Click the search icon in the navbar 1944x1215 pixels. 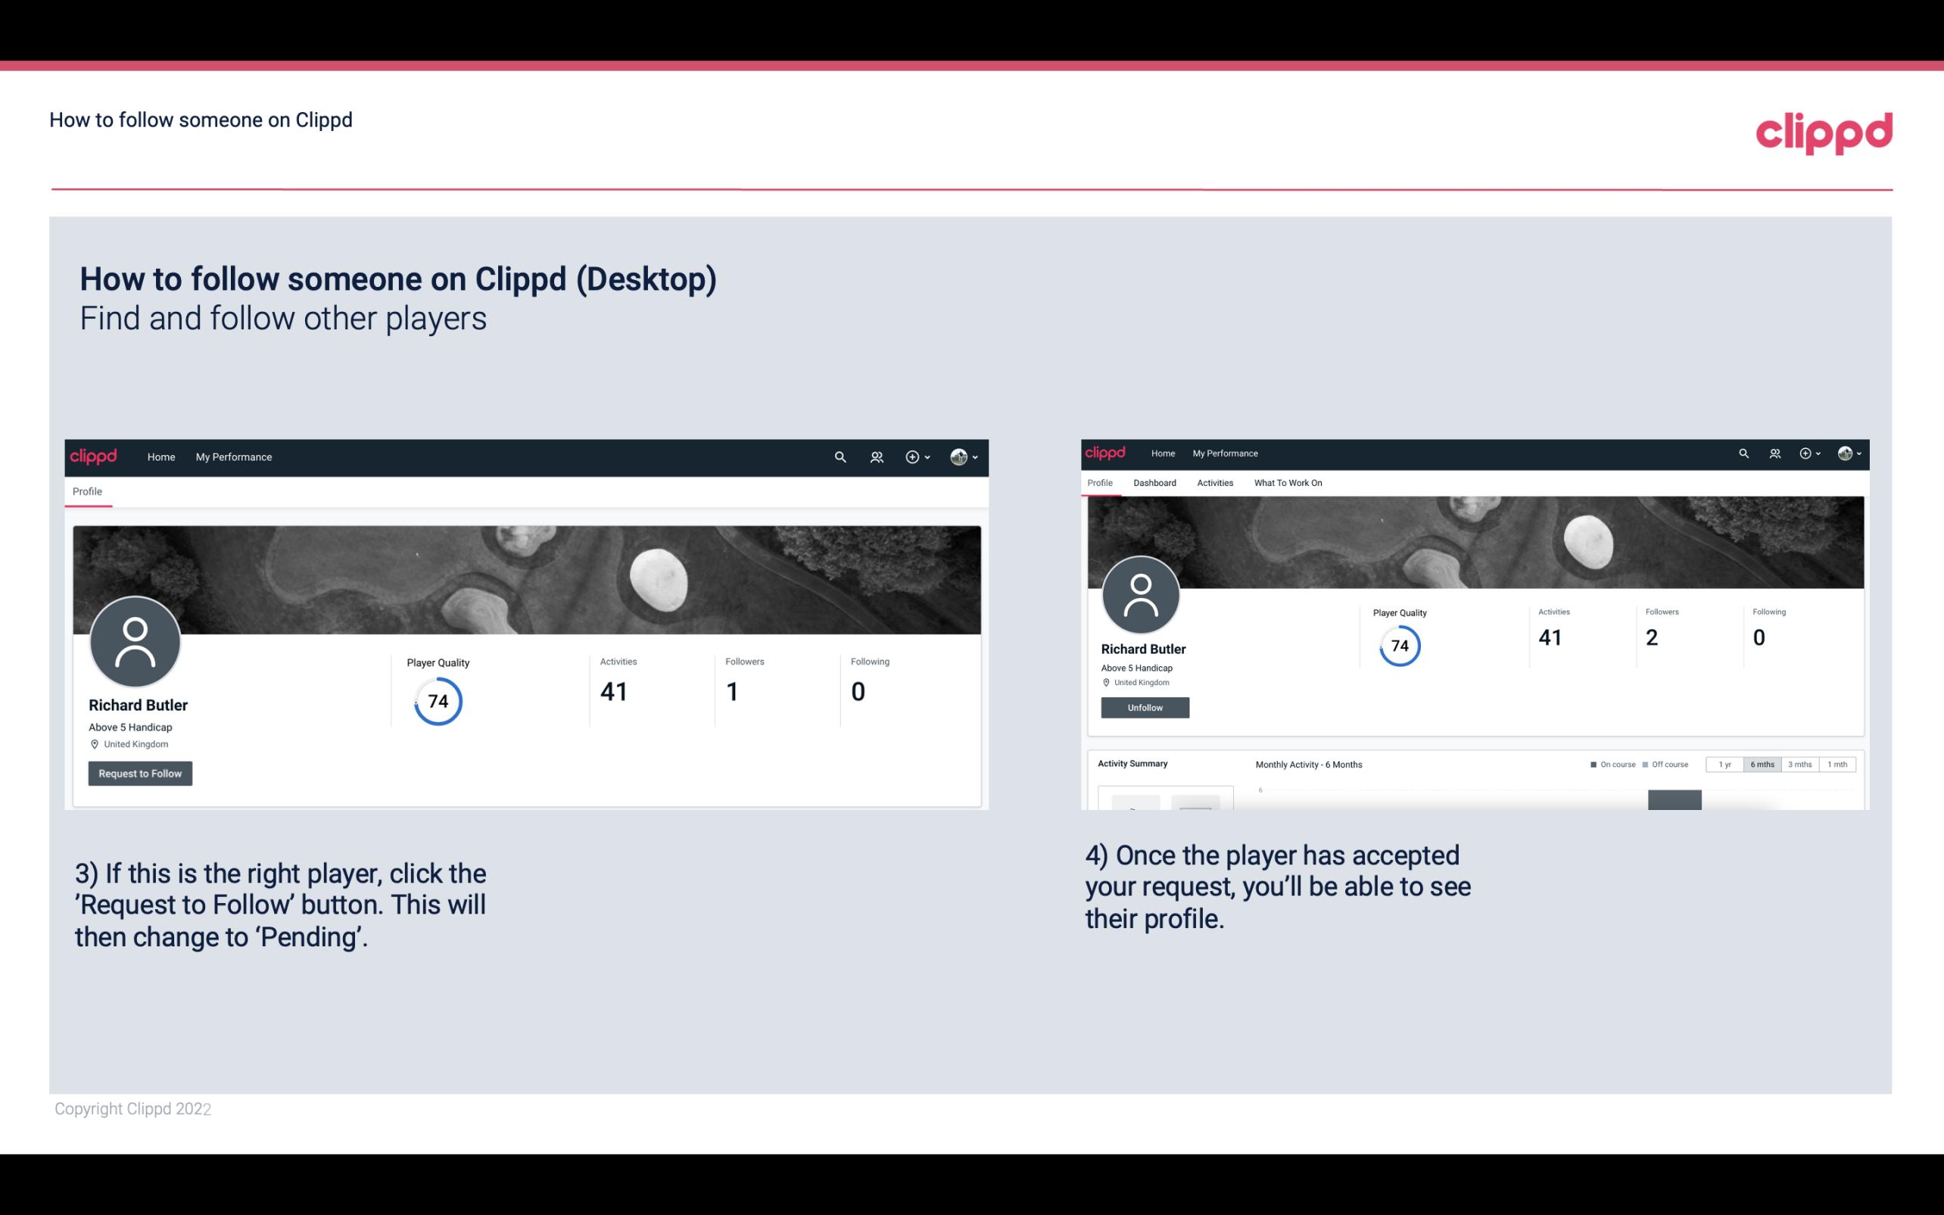(x=840, y=456)
